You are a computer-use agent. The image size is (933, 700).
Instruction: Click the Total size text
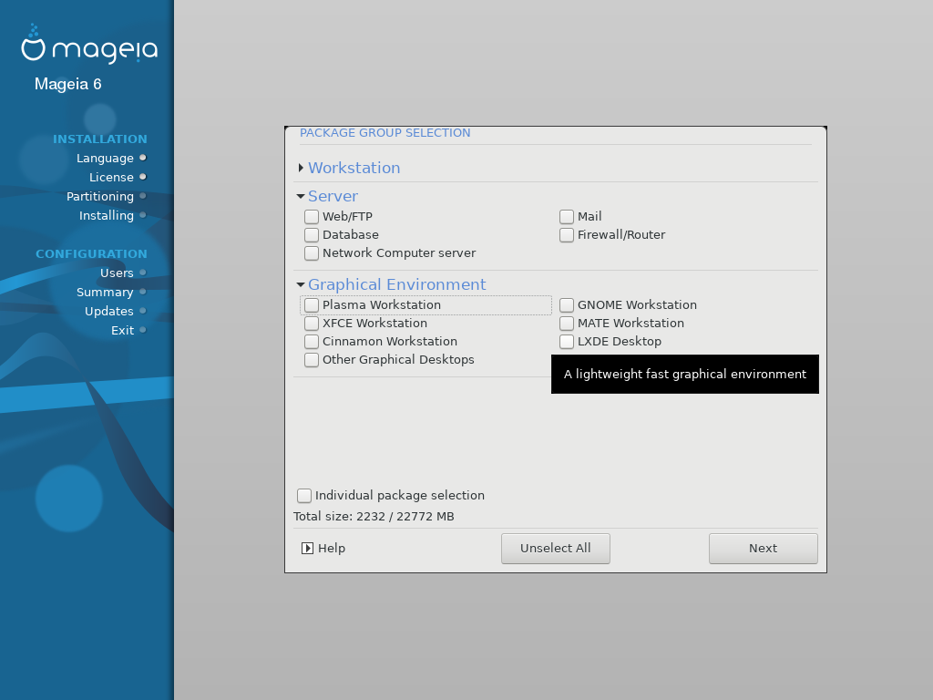(374, 517)
